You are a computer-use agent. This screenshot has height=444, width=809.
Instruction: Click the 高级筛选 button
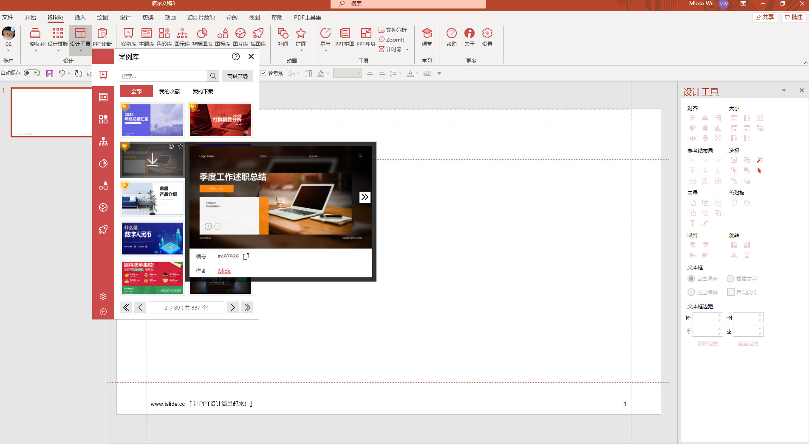[x=237, y=76]
